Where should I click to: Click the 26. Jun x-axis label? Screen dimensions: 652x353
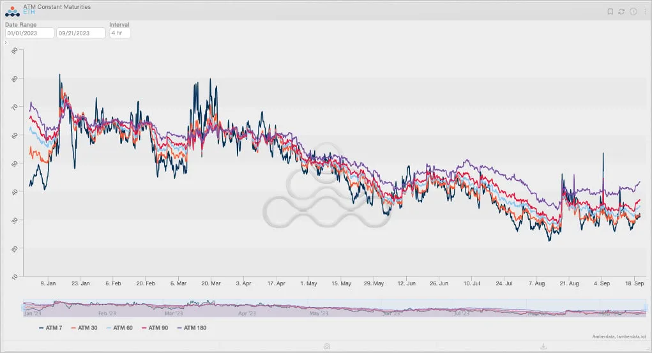(439, 283)
